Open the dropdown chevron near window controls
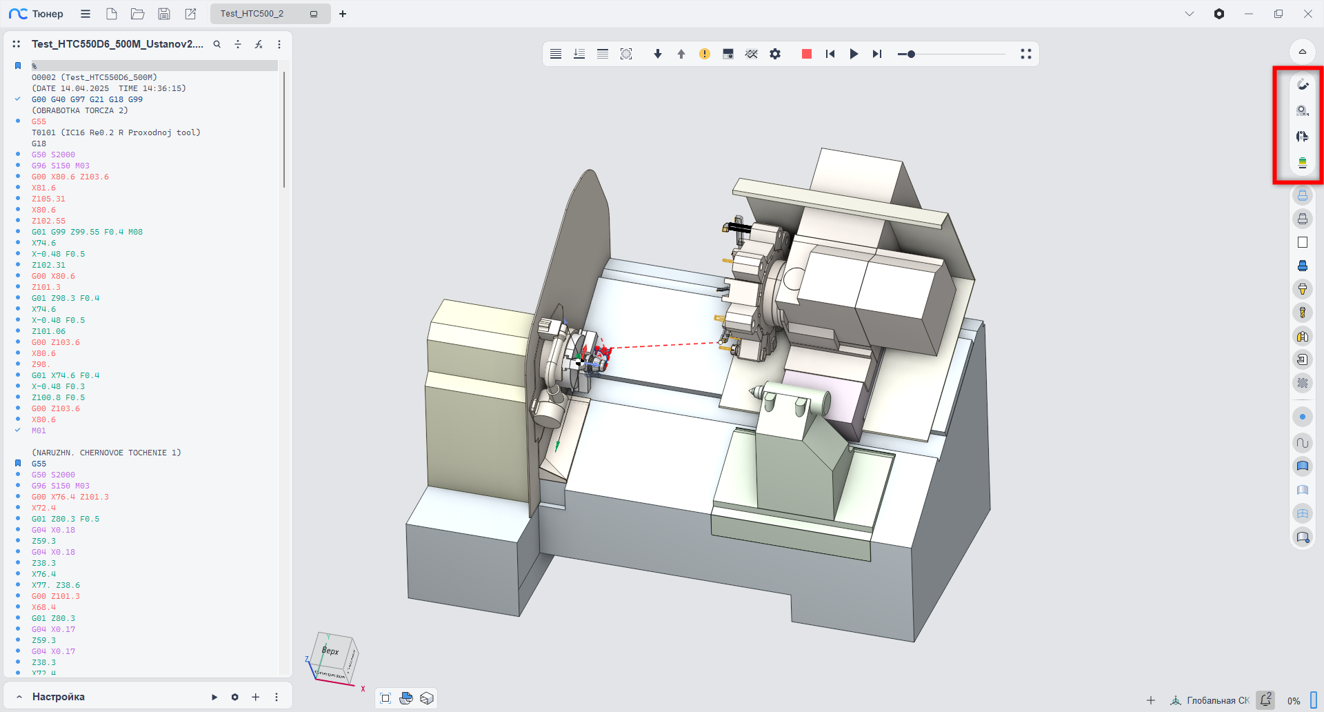1324x712 pixels. 1190,14
